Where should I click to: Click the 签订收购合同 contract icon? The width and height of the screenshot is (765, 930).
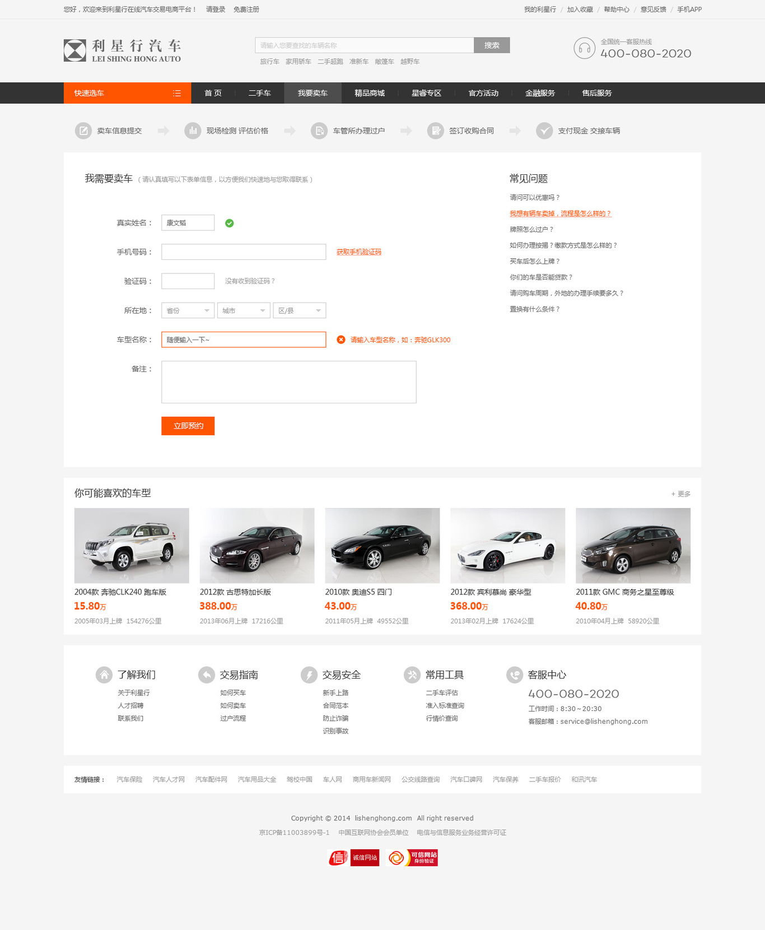(x=435, y=131)
